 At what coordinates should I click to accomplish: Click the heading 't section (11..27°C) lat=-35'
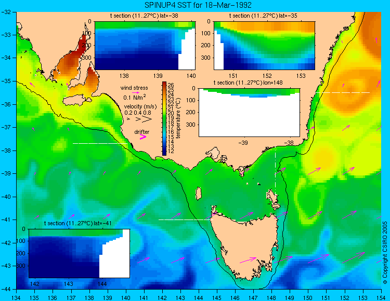click(264, 16)
